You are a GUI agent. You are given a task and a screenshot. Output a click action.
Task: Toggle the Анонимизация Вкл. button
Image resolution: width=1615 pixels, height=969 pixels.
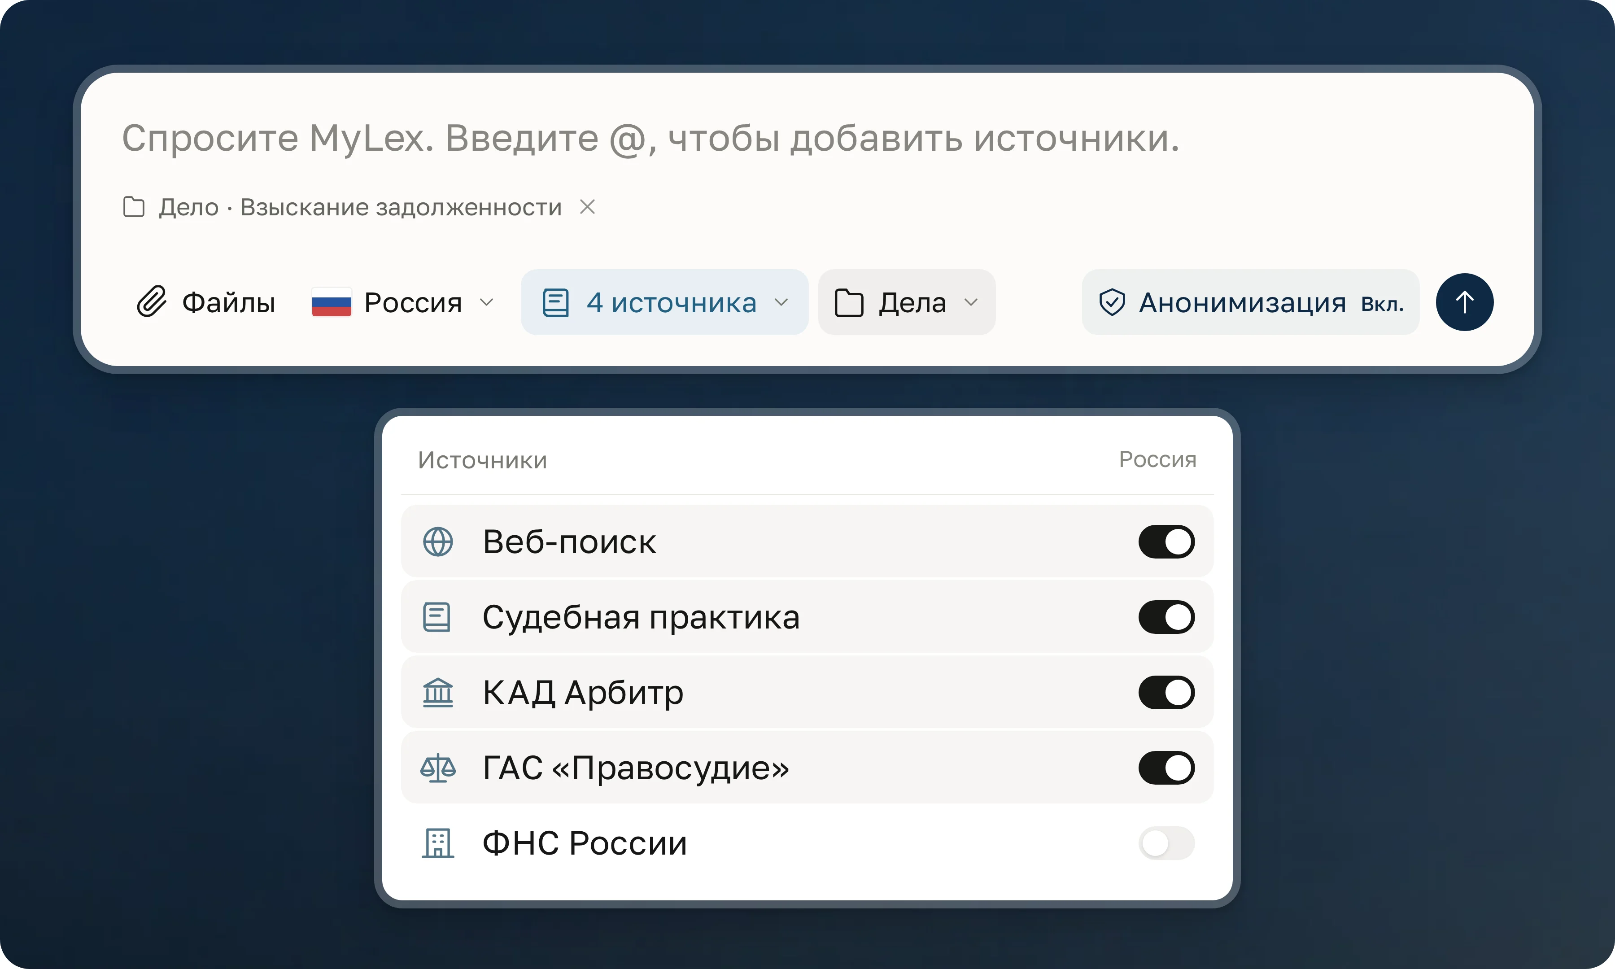[1251, 302]
